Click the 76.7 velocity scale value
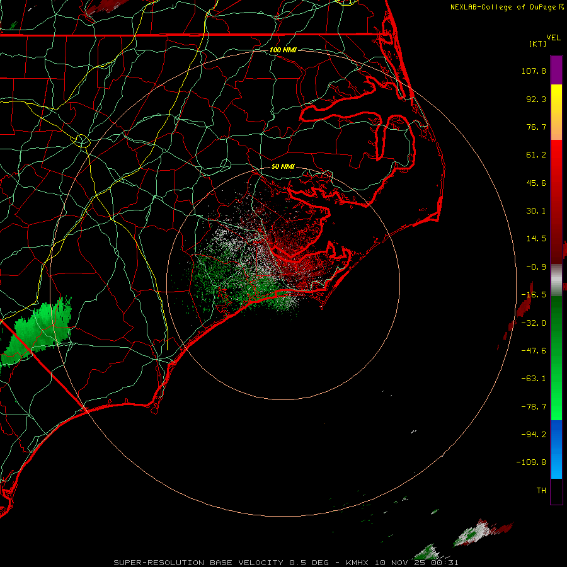Screen dimensions: 567x567 coord(536,127)
